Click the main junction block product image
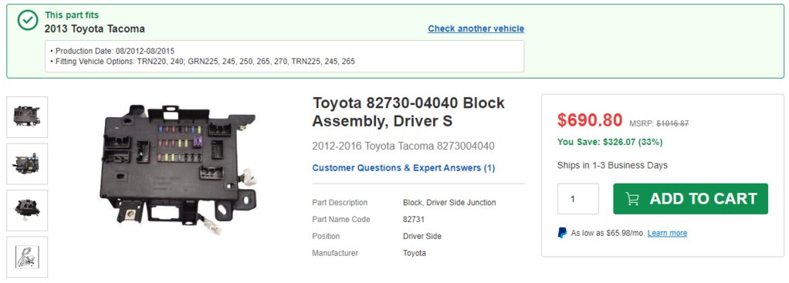Image resolution: width=789 pixels, height=283 pixels. tap(178, 170)
